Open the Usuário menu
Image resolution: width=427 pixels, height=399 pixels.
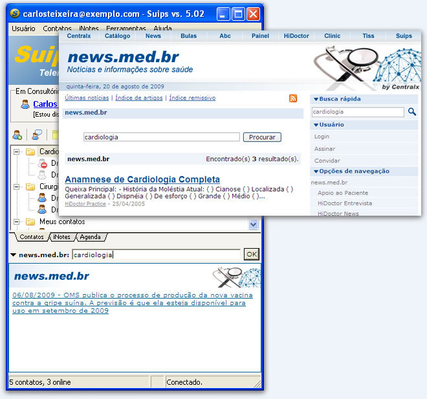pos(23,28)
